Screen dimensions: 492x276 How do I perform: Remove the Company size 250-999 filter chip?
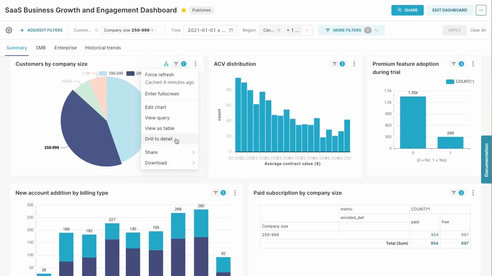click(x=152, y=30)
